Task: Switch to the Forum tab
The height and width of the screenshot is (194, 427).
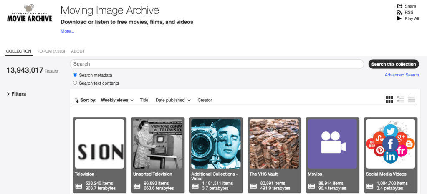Action: 51,51
